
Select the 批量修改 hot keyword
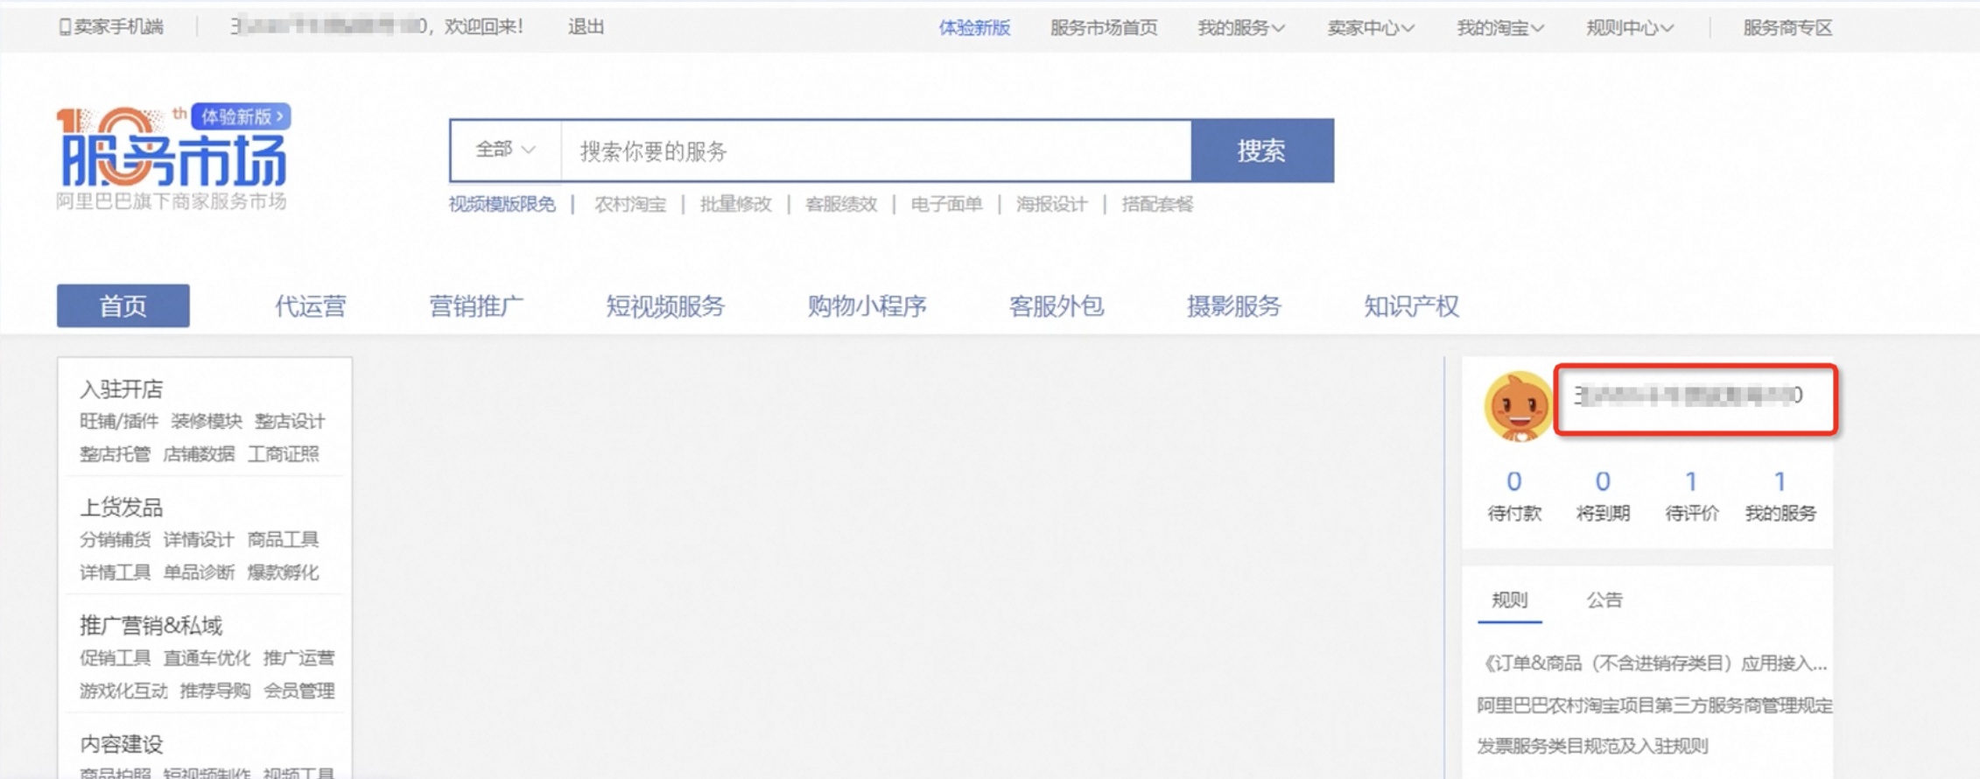click(x=736, y=204)
